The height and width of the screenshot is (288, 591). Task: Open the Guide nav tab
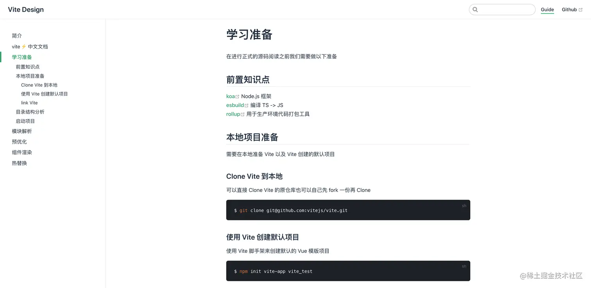(x=547, y=10)
